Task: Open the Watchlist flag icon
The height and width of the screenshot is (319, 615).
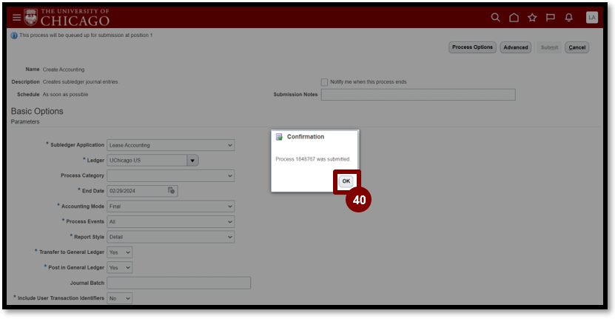Action: tap(551, 17)
